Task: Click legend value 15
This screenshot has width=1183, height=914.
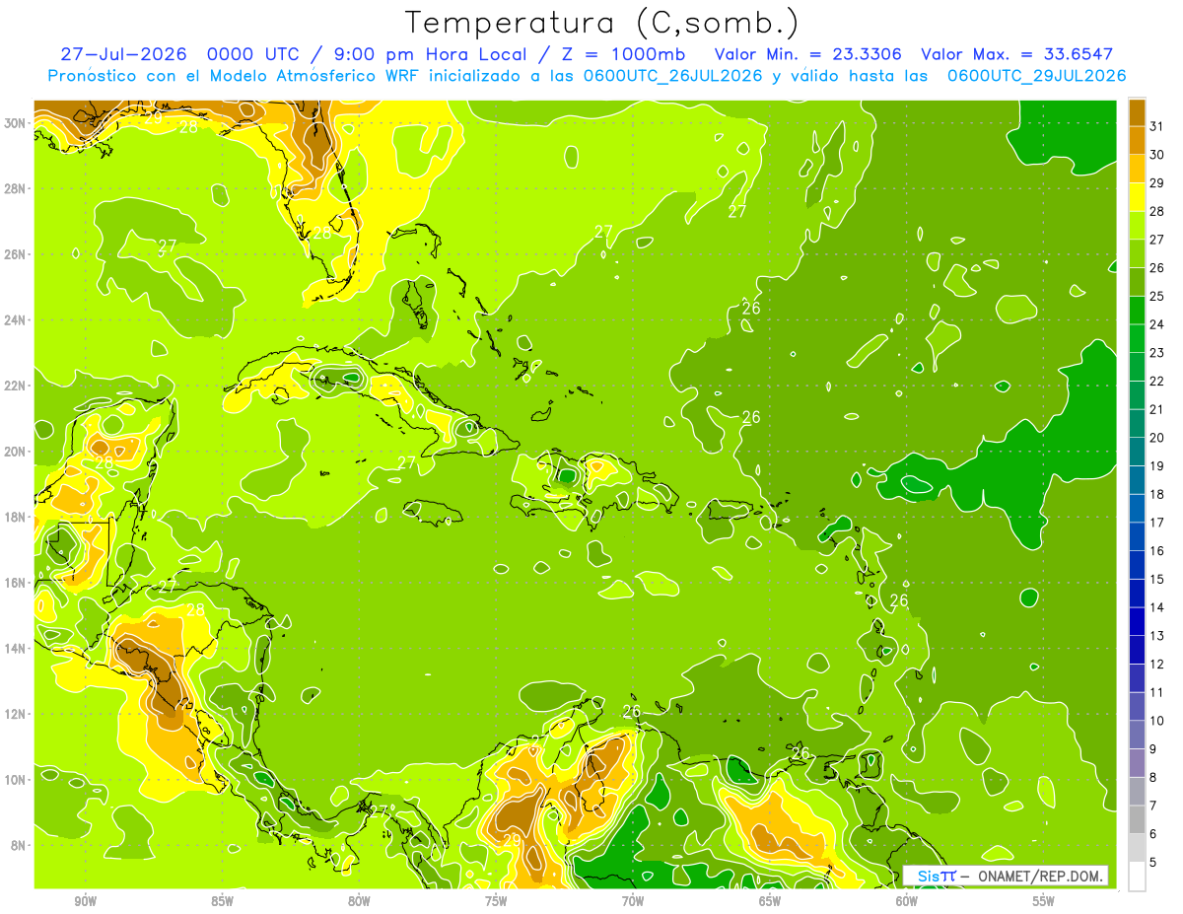Action: coord(1156,580)
